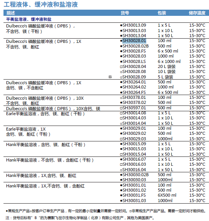209x221 pixels.
Task: Click the page title 工程液体、缓冲液和盐溶液
Action: (41, 5)
